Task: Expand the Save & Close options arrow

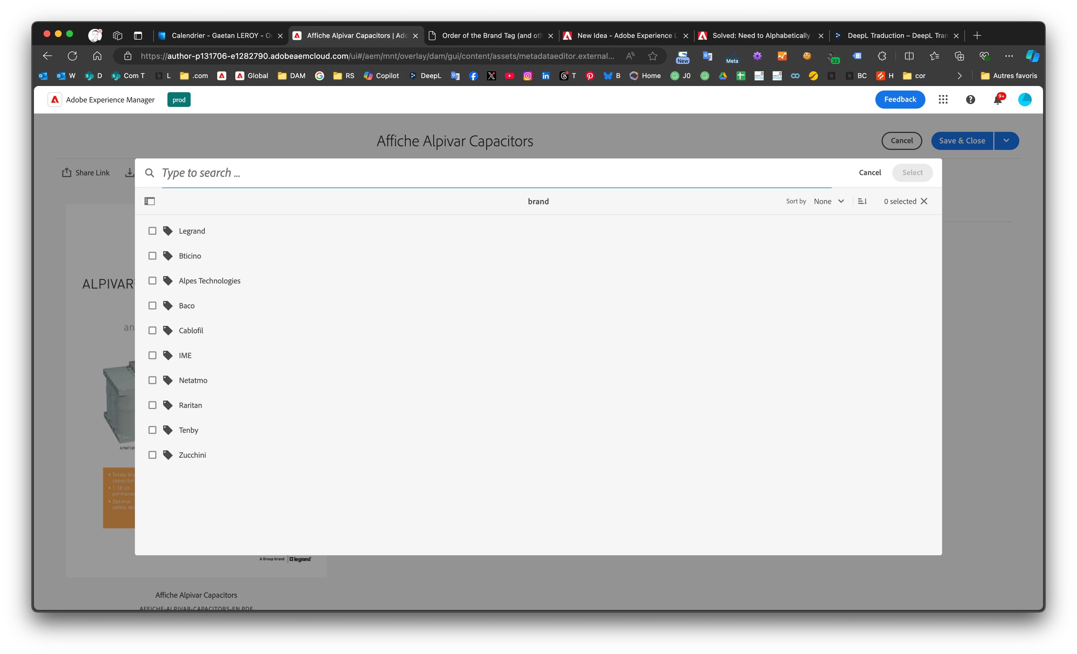Action: 1006,141
